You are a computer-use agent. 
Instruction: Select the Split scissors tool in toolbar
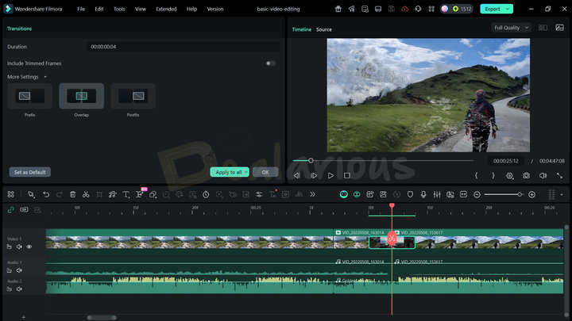click(x=86, y=194)
